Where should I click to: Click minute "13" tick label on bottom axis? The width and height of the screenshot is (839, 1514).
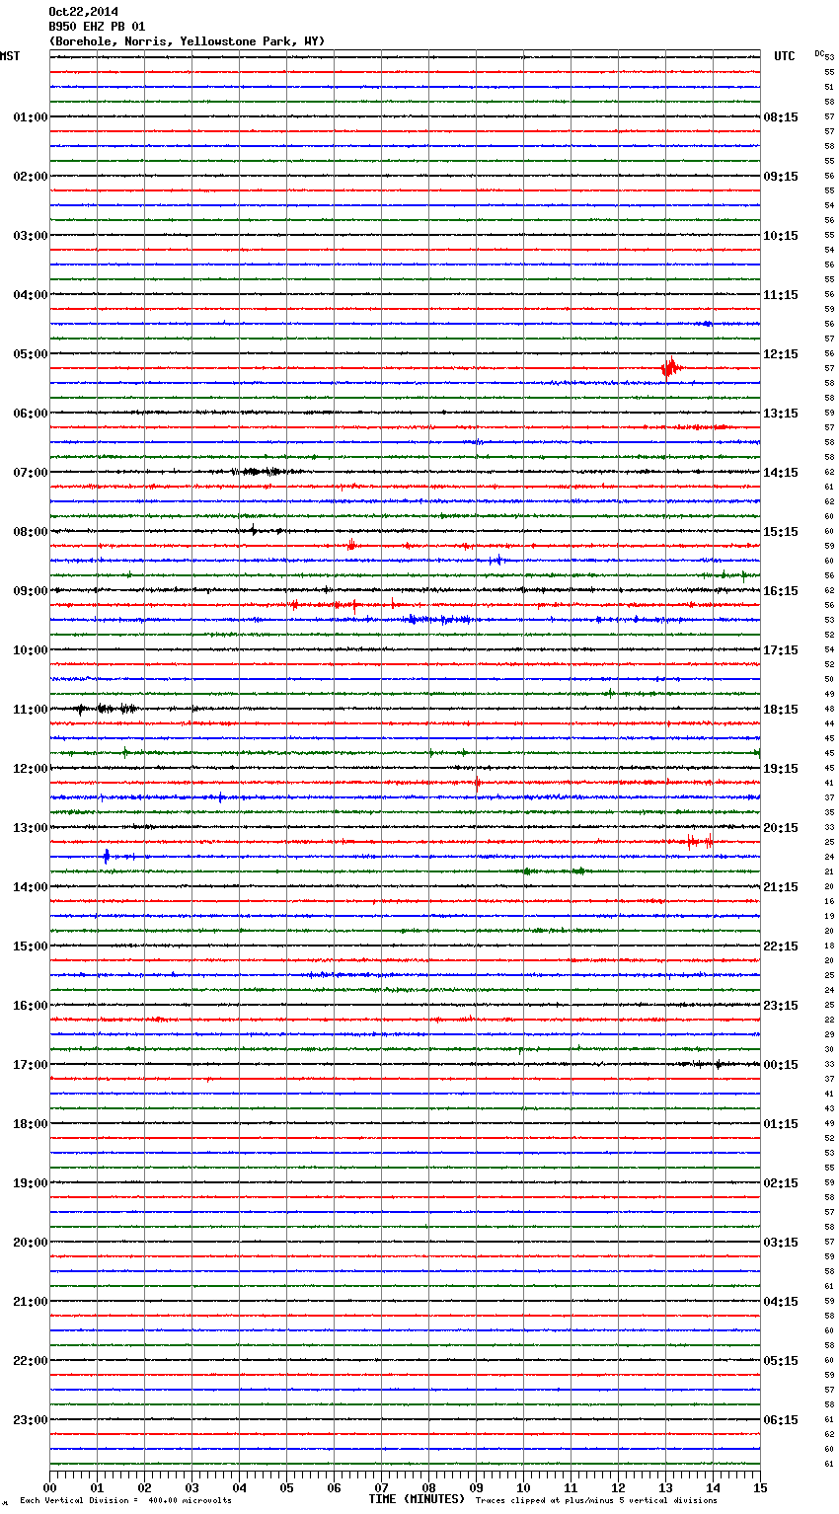[x=665, y=1487]
